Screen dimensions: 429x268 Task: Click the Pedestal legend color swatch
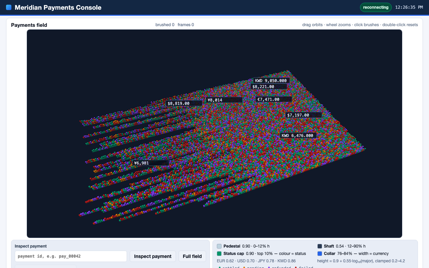tap(219, 246)
